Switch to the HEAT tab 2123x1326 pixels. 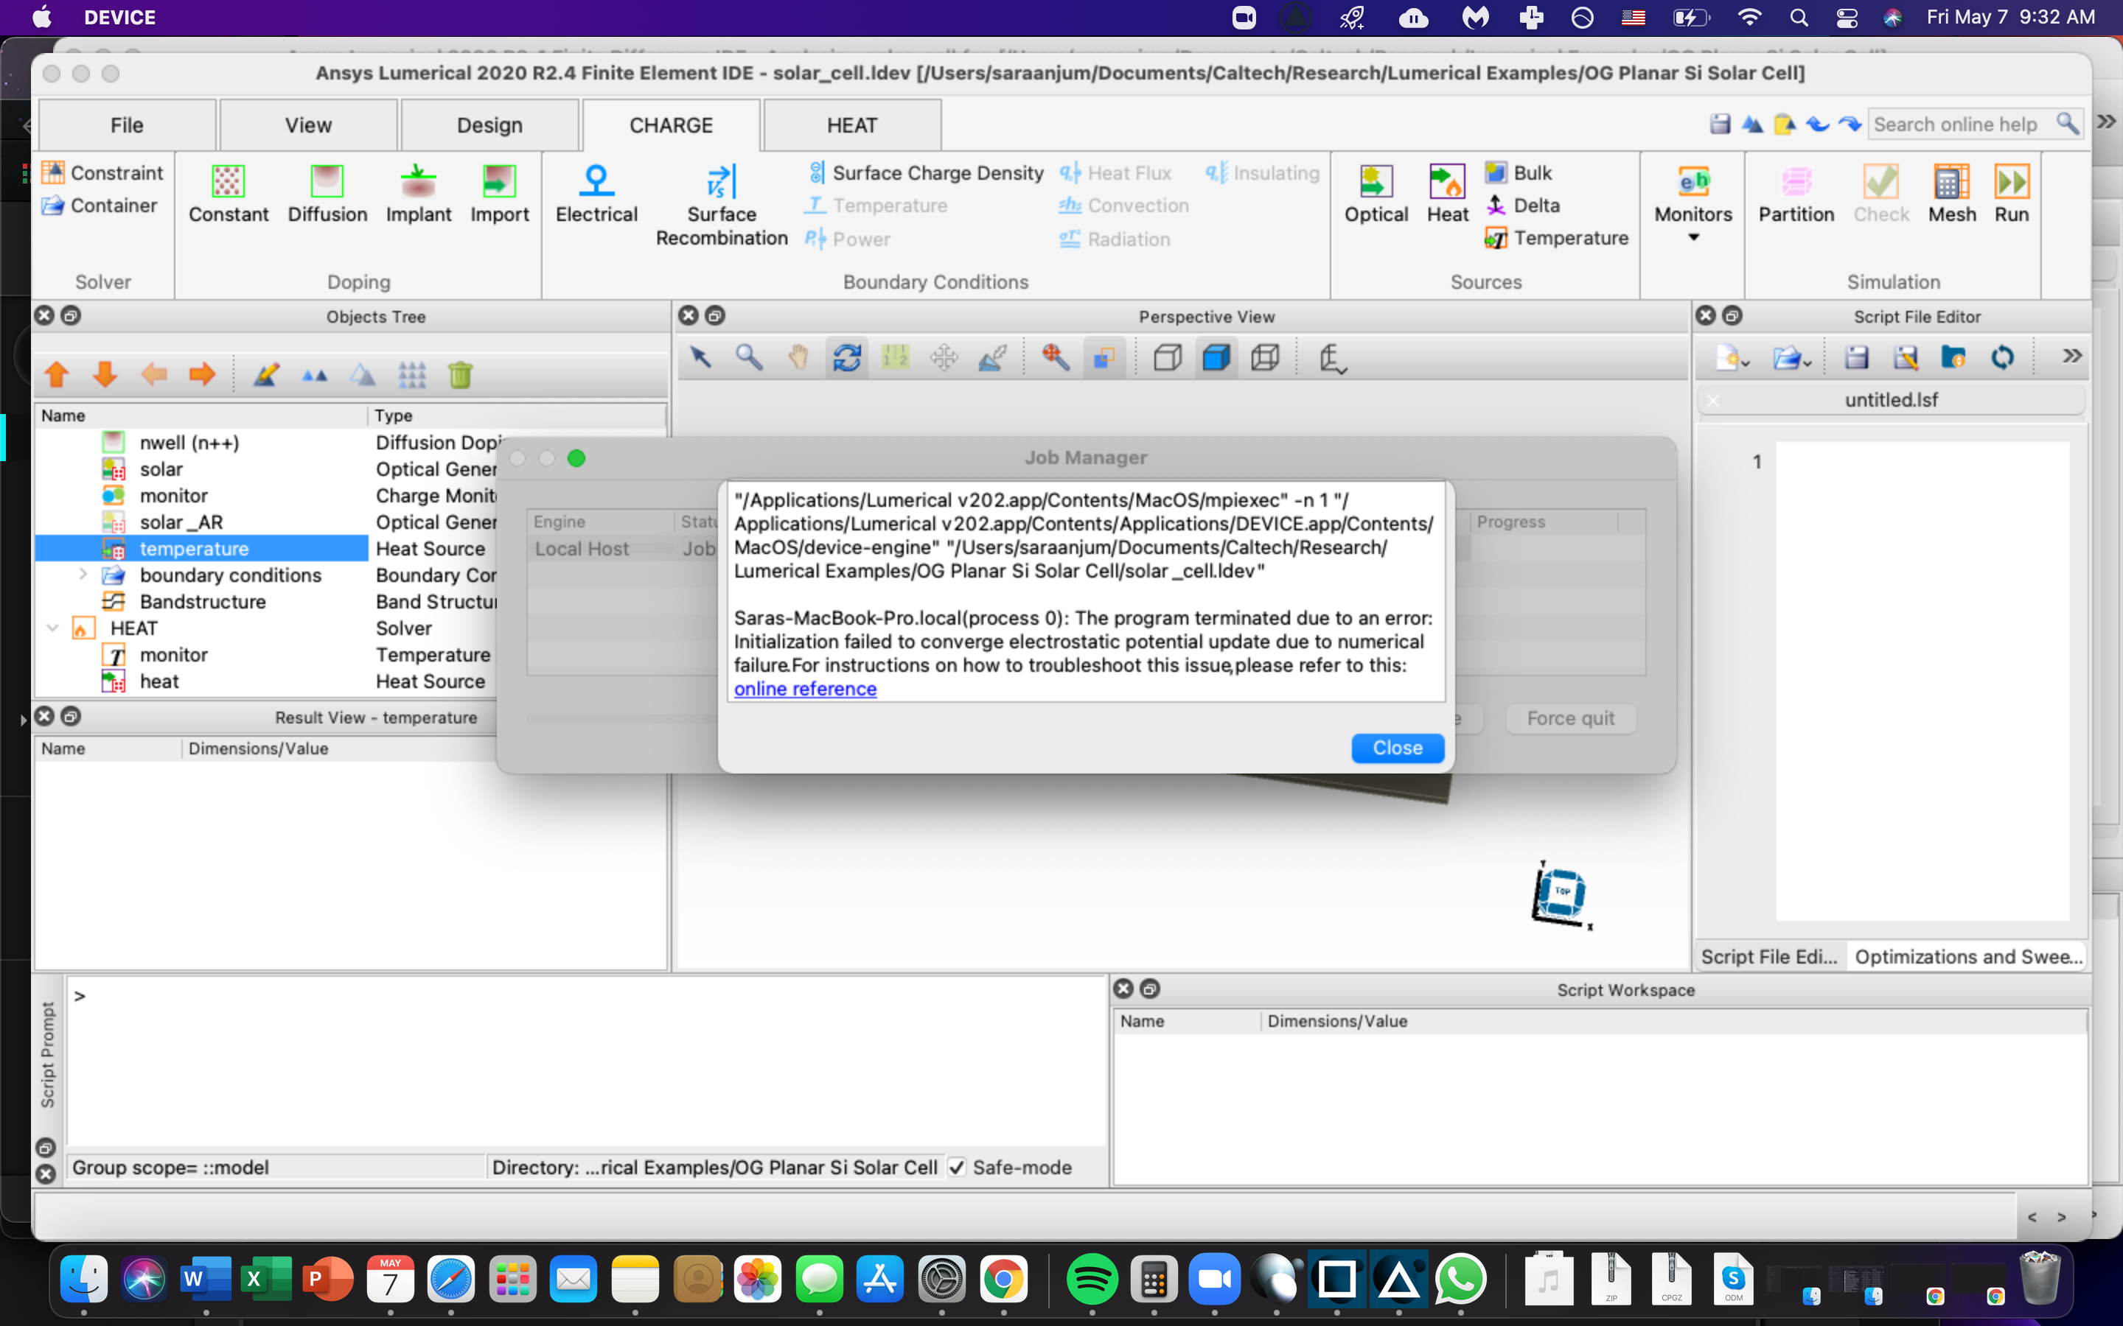point(852,125)
